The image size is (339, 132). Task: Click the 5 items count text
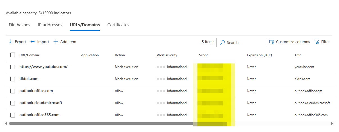(x=208, y=42)
